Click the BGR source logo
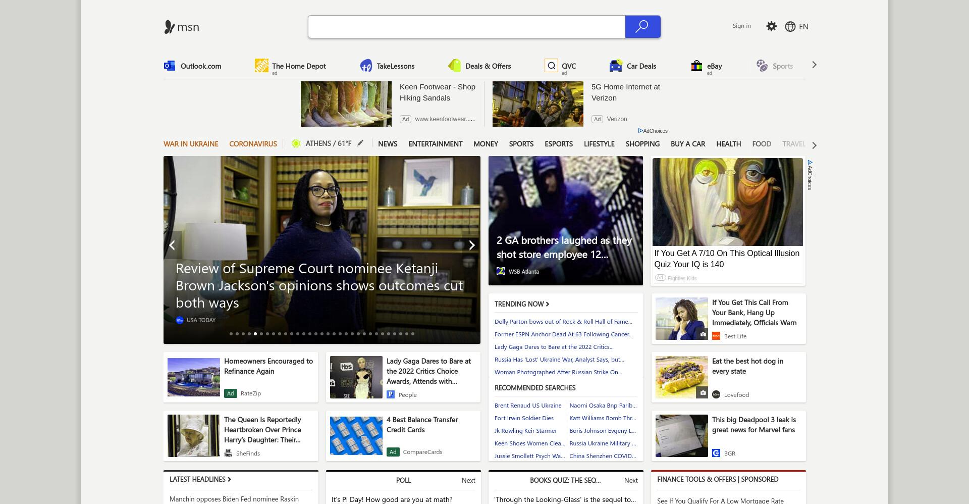 coord(716,453)
